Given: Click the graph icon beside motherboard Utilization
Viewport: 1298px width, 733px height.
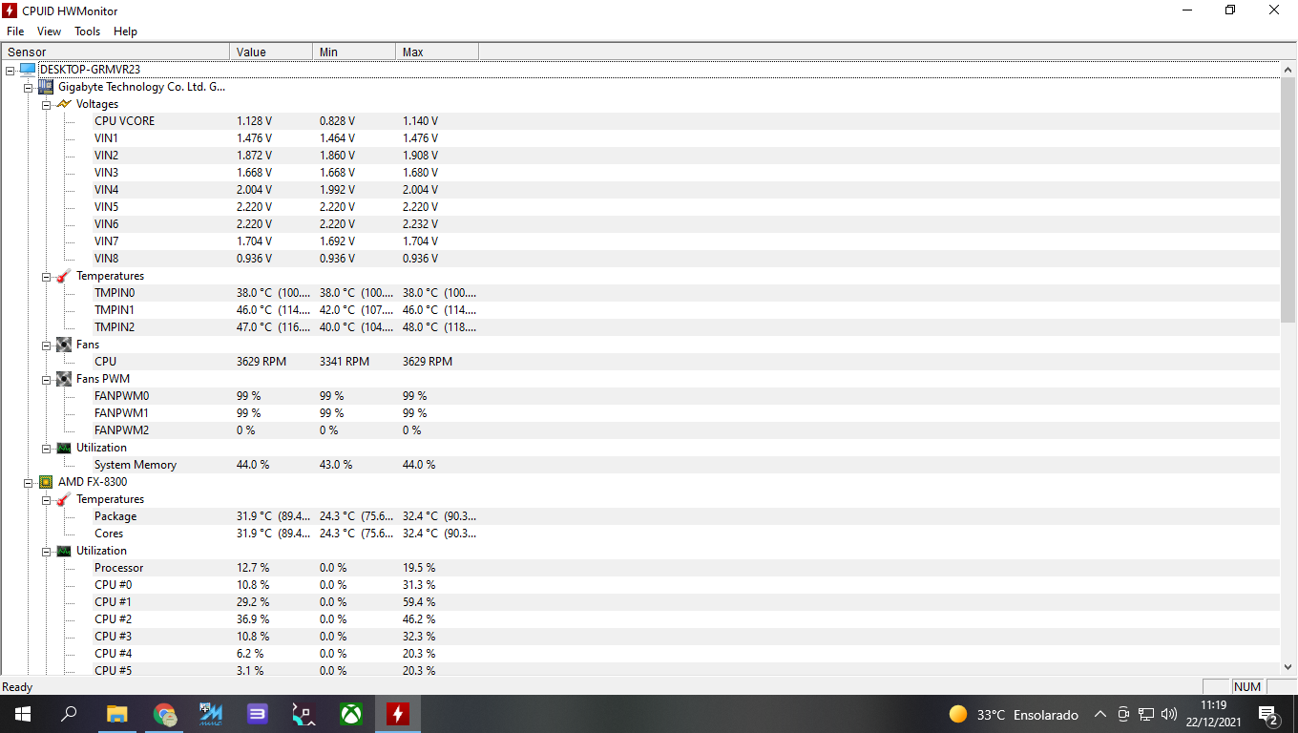Looking at the screenshot, I should click(x=64, y=448).
